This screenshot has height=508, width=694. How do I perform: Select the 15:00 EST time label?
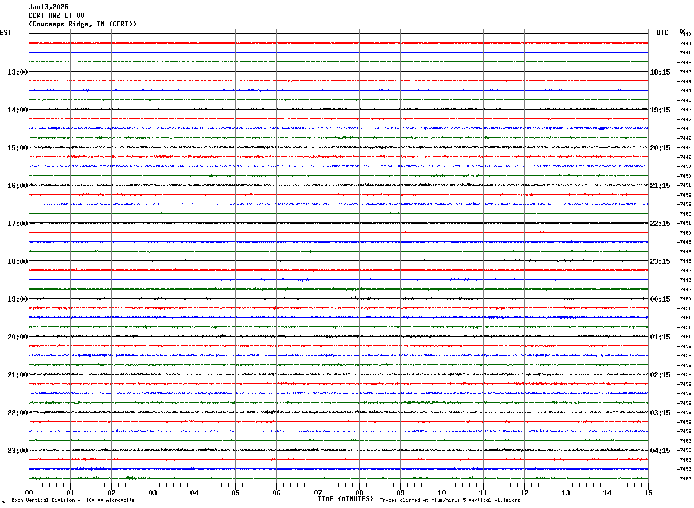[x=18, y=148]
